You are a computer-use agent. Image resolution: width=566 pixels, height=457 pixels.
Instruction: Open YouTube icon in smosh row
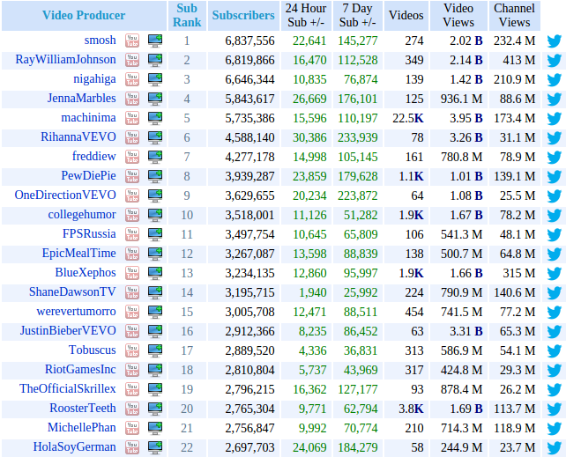[x=132, y=41]
